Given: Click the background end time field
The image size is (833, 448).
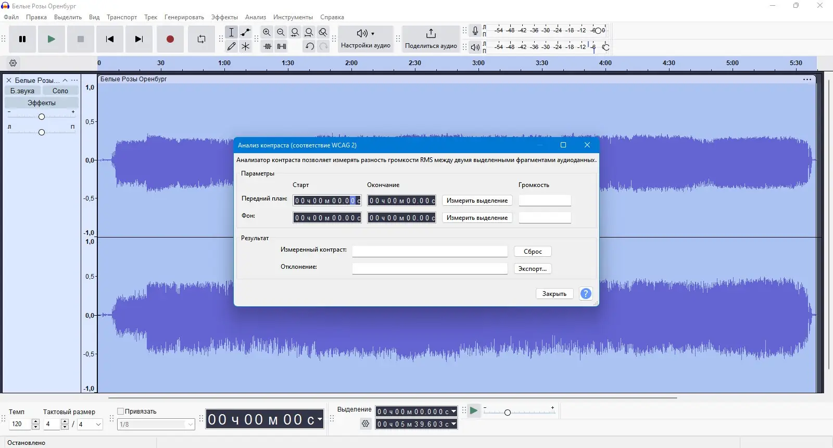Looking at the screenshot, I should (x=401, y=218).
